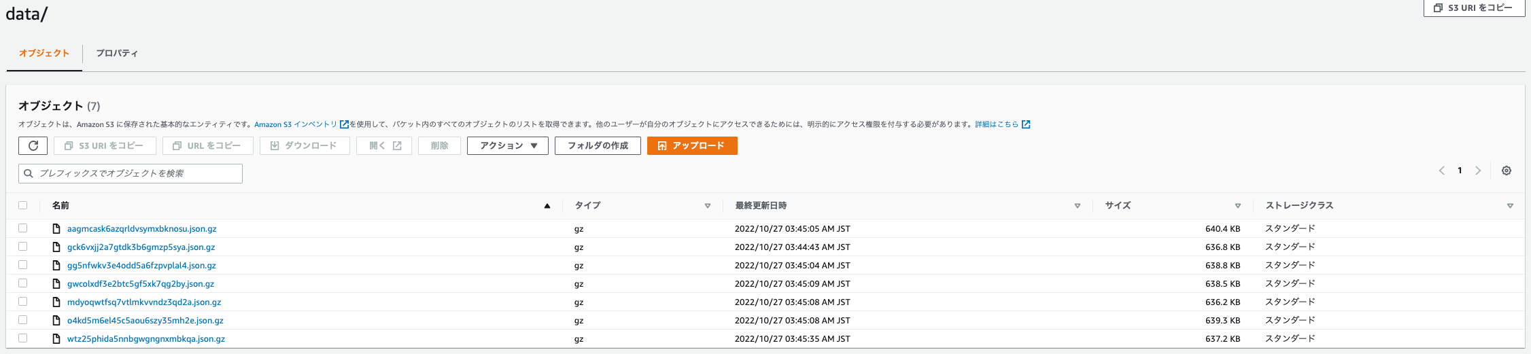Viewport: 1531px width, 354px height.
Task: Click file icon of aagmcask6azqrldvsymxbknosu.json.gz
Action: coord(56,229)
